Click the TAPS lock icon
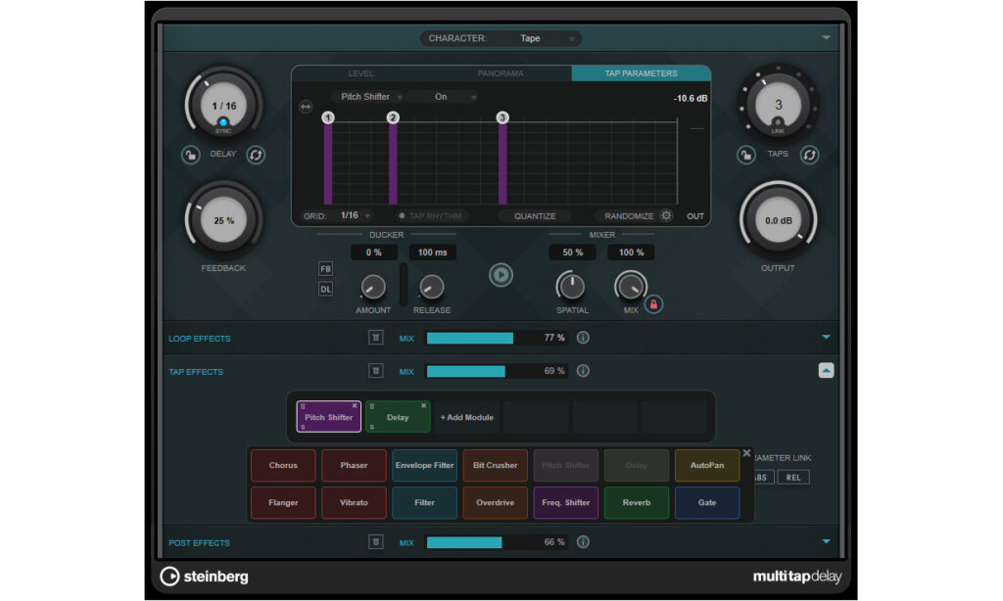 (x=745, y=155)
